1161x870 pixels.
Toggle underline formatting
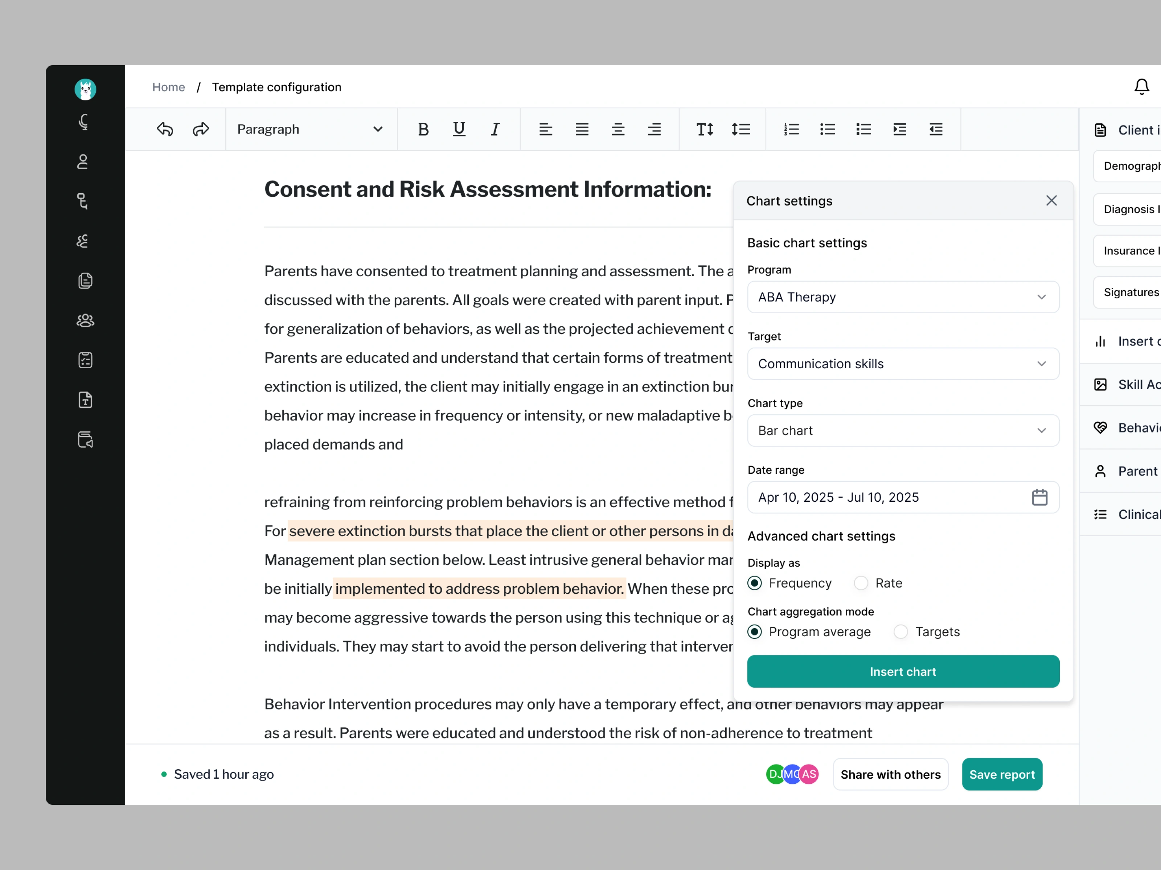click(x=459, y=129)
